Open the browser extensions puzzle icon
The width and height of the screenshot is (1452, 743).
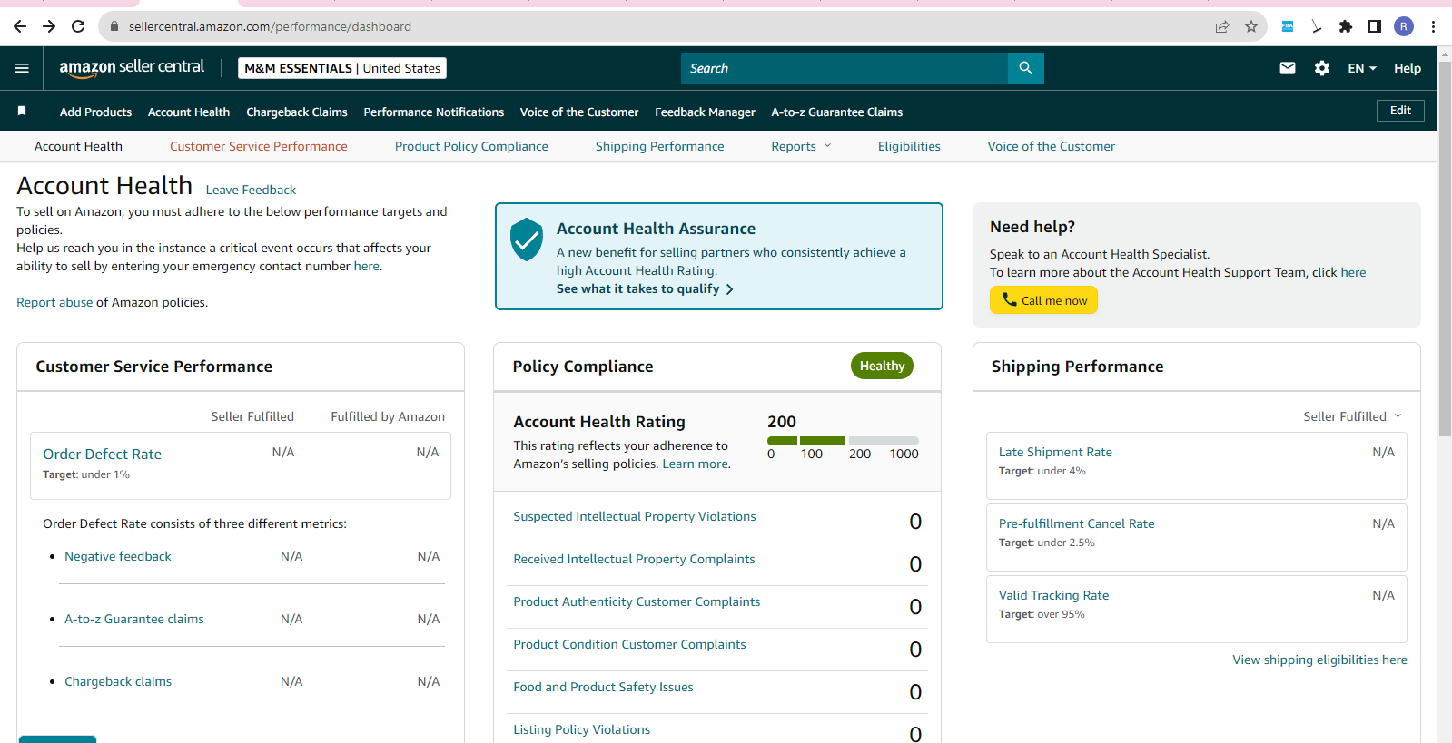[1346, 26]
